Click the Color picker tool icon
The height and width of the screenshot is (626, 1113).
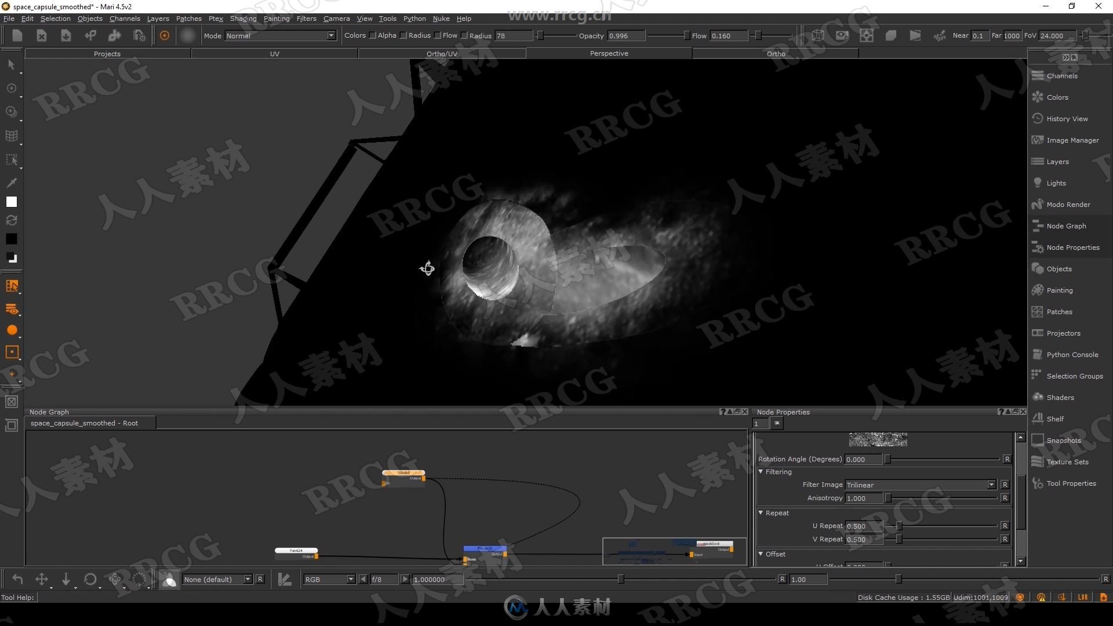tap(12, 182)
